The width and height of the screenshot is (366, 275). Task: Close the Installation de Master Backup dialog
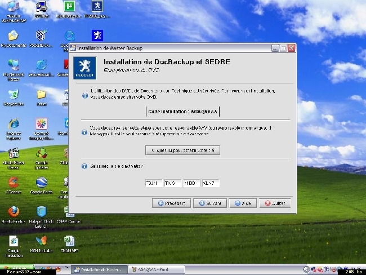[x=292, y=48]
